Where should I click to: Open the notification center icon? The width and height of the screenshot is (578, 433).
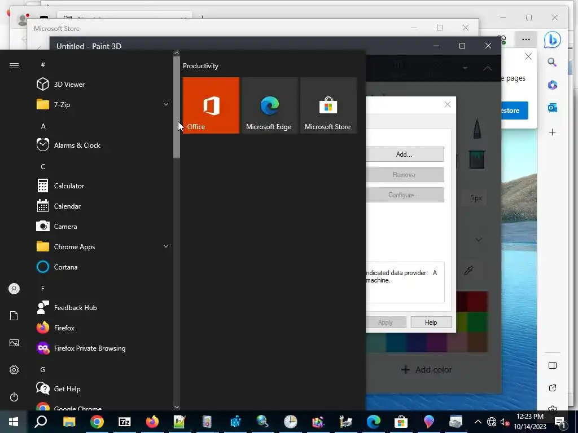pyautogui.click(x=560, y=422)
